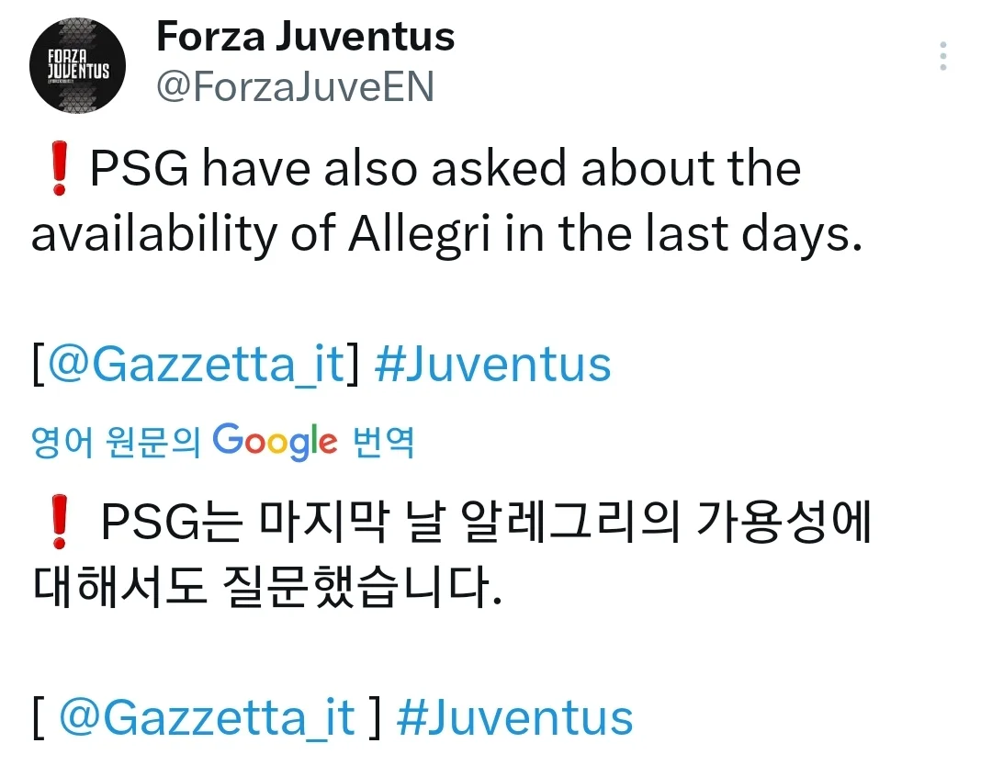Screen dimensions: 992x777
Task: Click the red exclamation emoji before English text
Action: click(x=61, y=172)
